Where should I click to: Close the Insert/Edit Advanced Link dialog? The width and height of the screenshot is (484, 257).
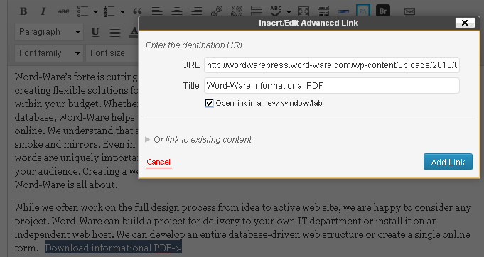(465, 23)
